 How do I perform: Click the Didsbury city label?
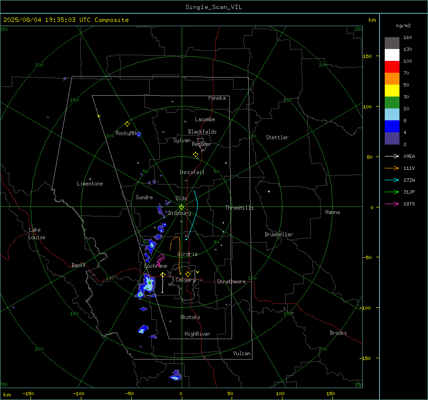179,213
